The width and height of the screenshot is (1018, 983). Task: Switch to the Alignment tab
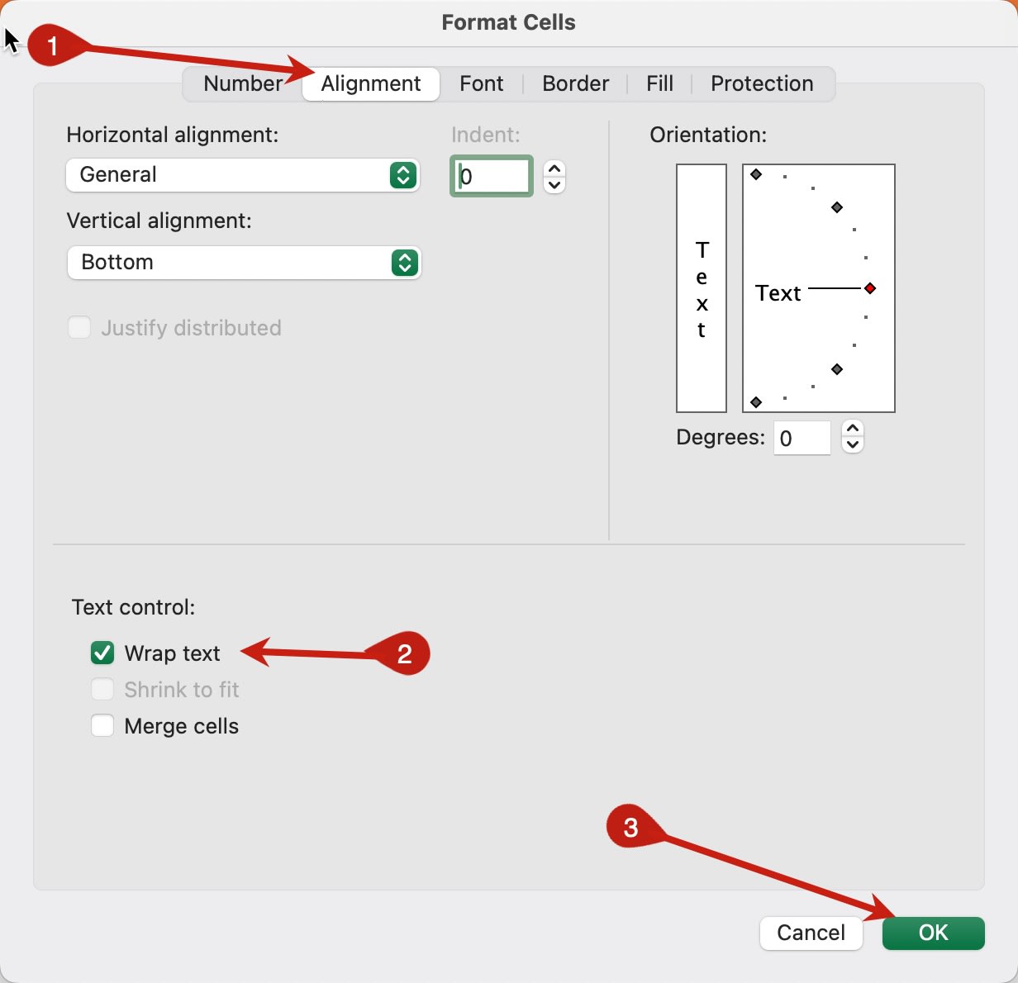pyautogui.click(x=370, y=83)
